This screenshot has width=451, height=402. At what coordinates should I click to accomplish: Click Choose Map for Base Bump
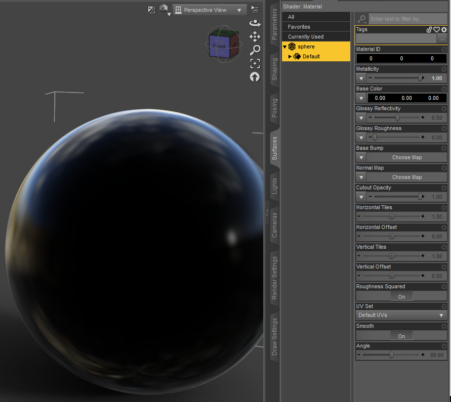pyautogui.click(x=407, y=157)
